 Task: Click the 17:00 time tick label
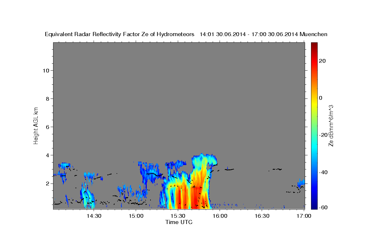tap(304, 216)
